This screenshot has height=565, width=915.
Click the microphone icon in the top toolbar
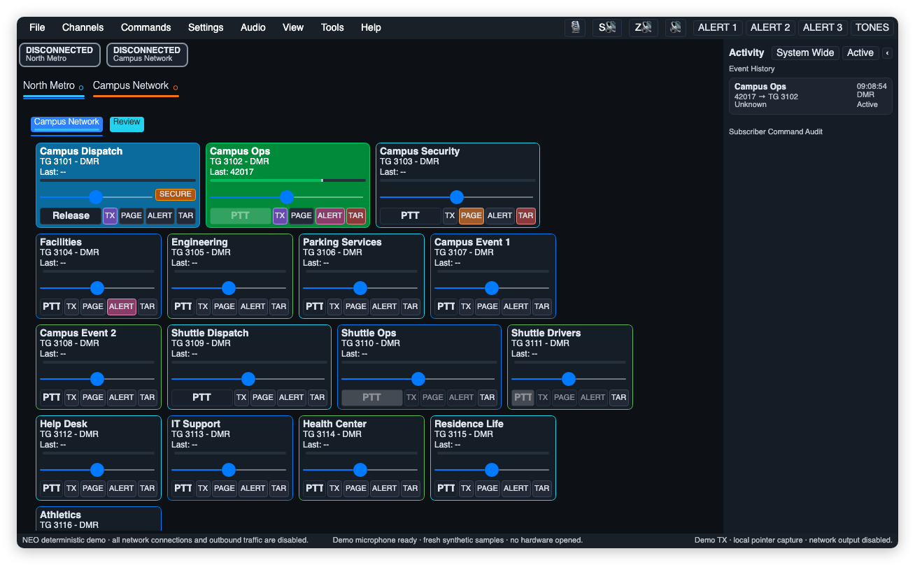tap(575, 28)
